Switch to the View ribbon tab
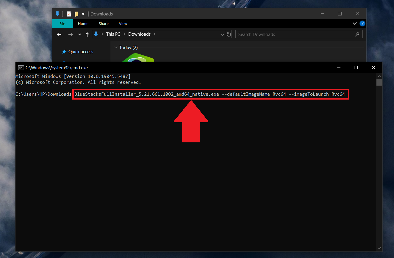 click(123, 23)
